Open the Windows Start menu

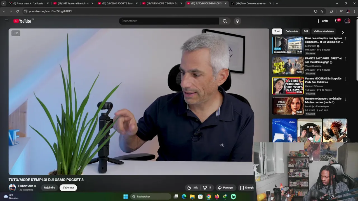click(x=126, y=197)
